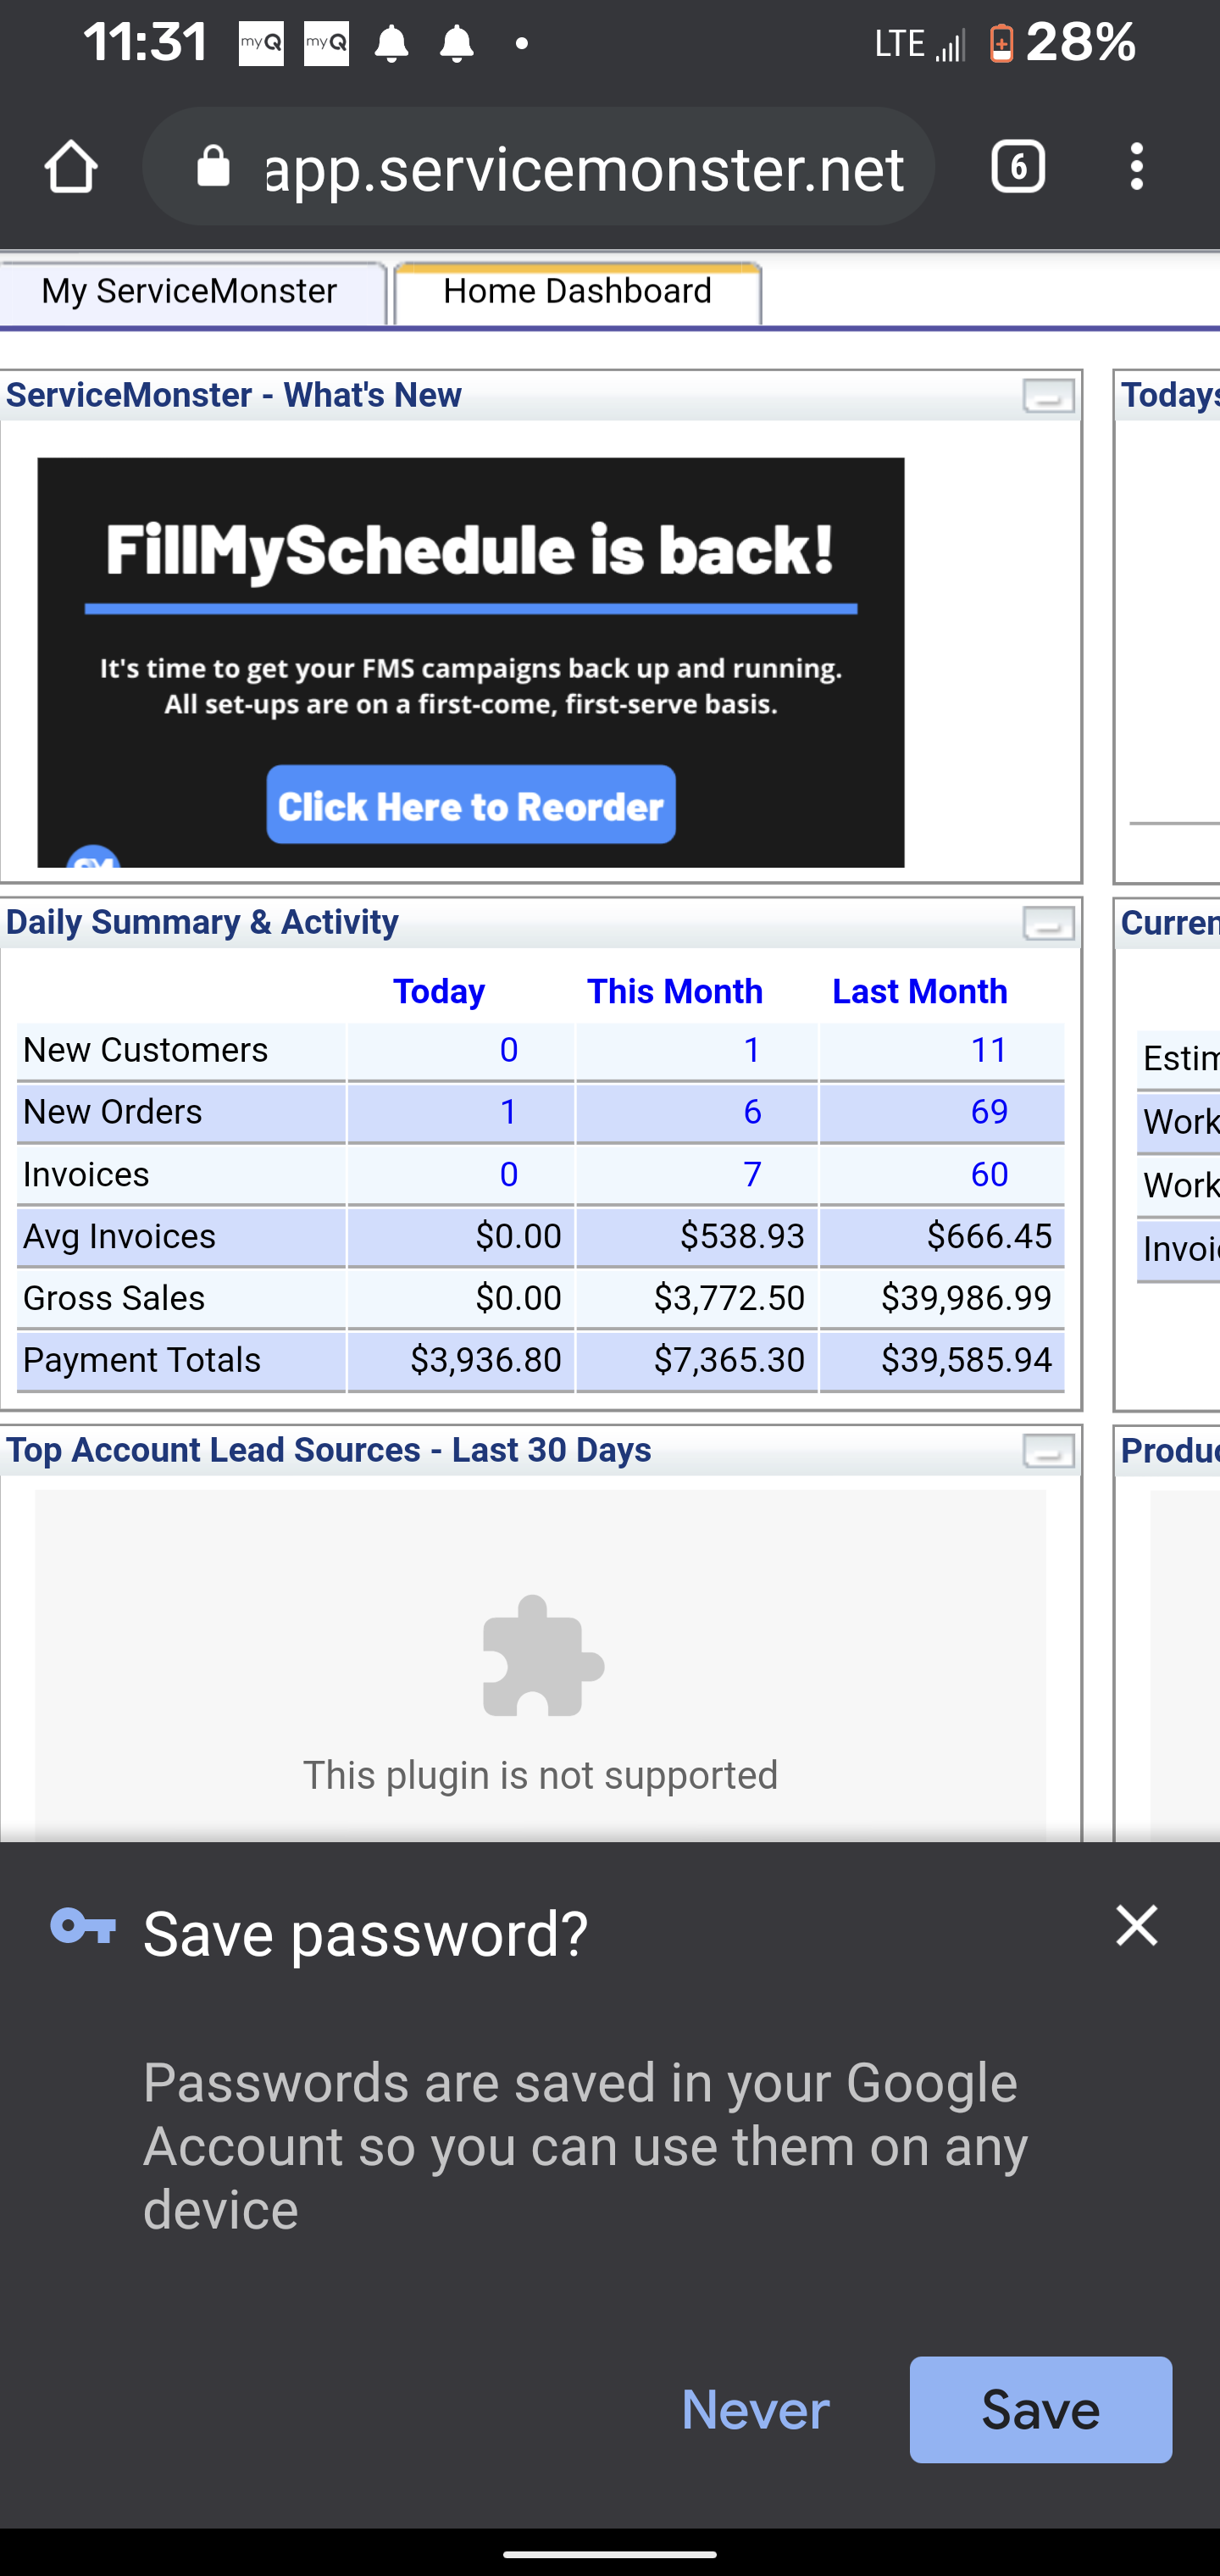This screenshot has width=1220, height=2576.
Task: Open Today's new orders count link
Action: pyautogui.click(x=508, y=1112)
